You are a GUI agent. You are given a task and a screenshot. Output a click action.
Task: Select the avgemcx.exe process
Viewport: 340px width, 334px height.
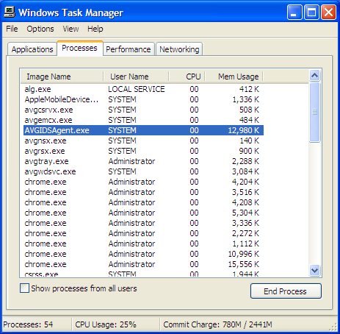click(143, 120)
